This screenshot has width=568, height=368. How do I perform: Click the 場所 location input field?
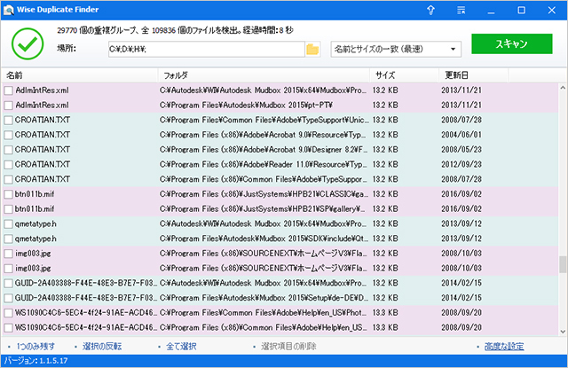tap(207, 49)
